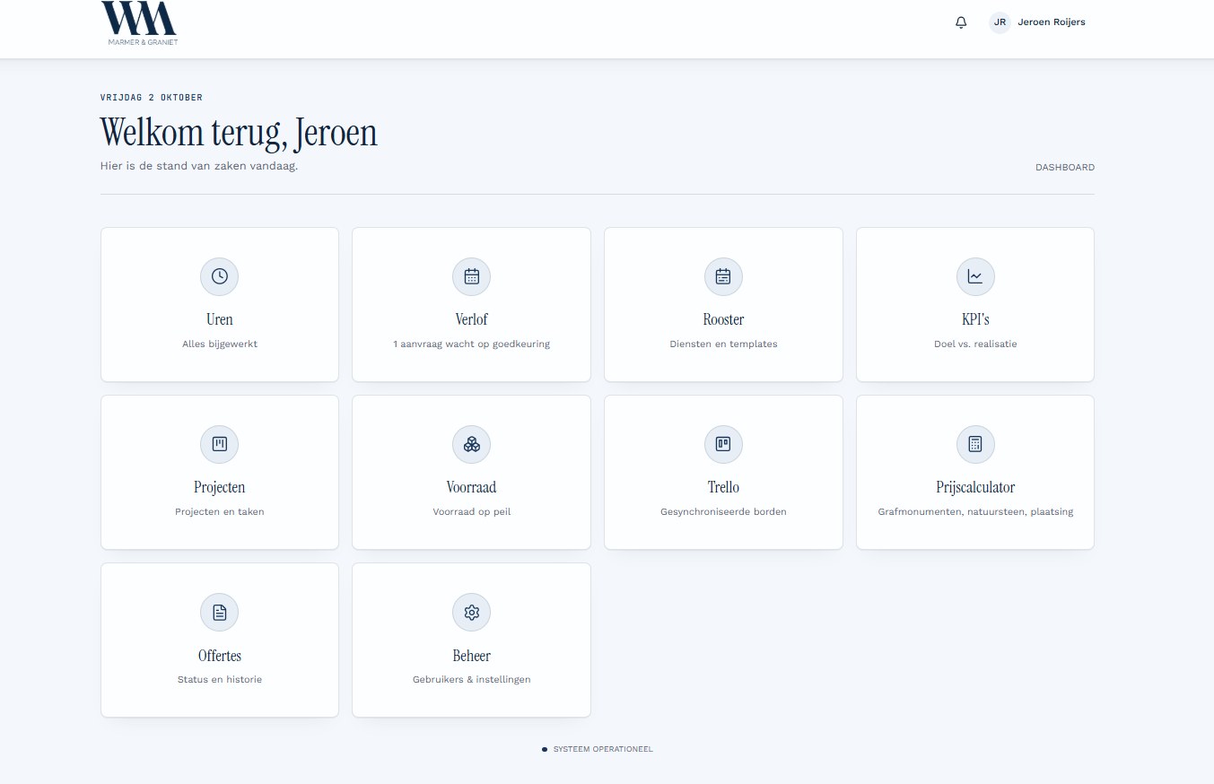Image resolution: width=1214 pixels, height=784 pixels.
Task: Open the Verlof card title
Action: [x=472, y=319]
